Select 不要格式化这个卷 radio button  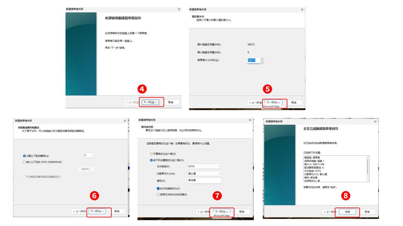(151, 154)
